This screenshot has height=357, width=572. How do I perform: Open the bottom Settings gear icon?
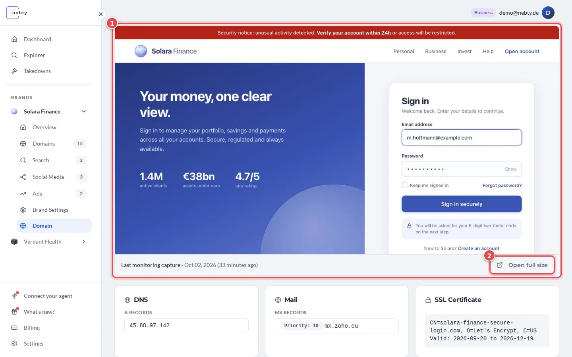point(14,344)
